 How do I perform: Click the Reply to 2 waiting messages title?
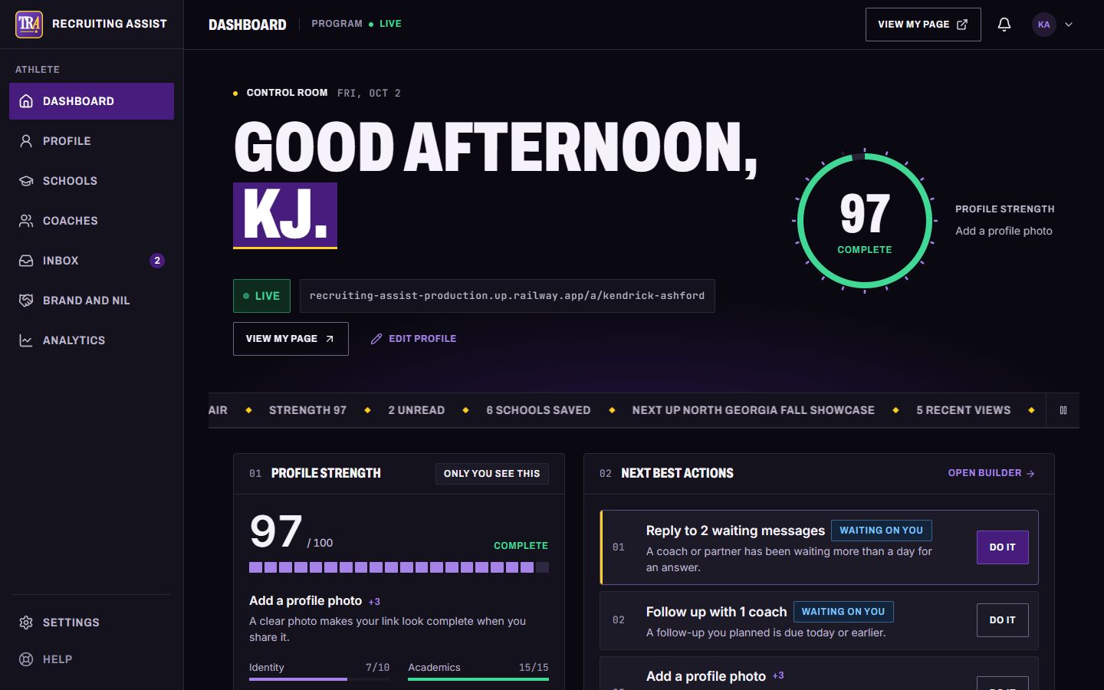point(735,531)
